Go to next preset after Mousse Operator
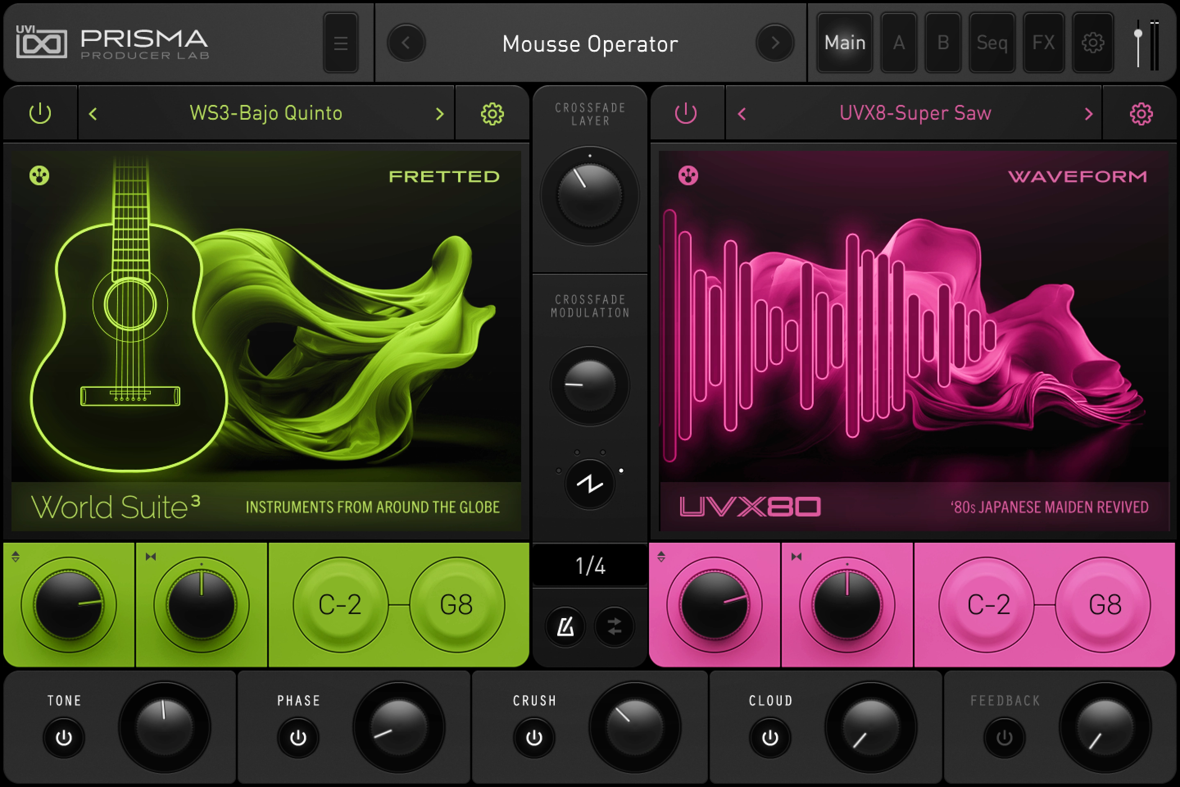Viewport: 1180px width, 787px height. point(775,43)
